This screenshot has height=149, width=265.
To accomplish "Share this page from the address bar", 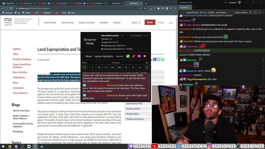I will [x=141, y=8].
